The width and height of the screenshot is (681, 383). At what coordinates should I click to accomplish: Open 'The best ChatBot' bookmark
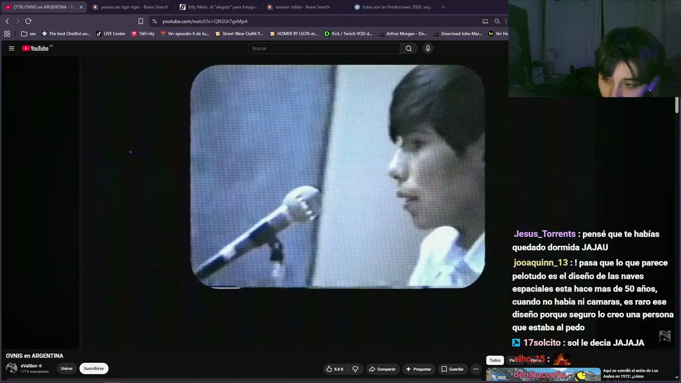66,34
